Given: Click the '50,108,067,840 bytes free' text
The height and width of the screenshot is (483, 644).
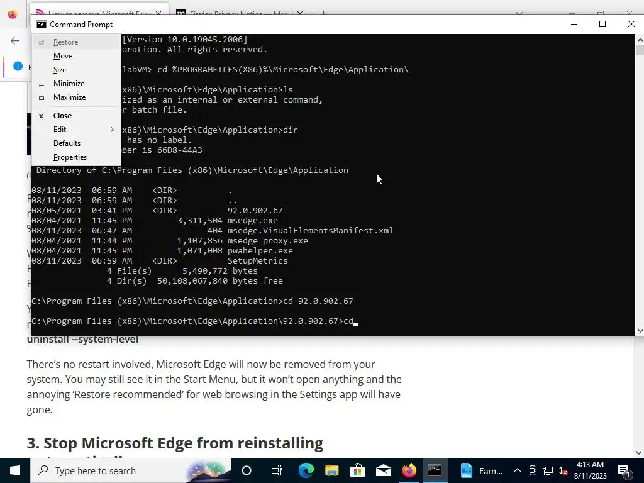Looking at the screenshot, I should [x=220, y=281].
